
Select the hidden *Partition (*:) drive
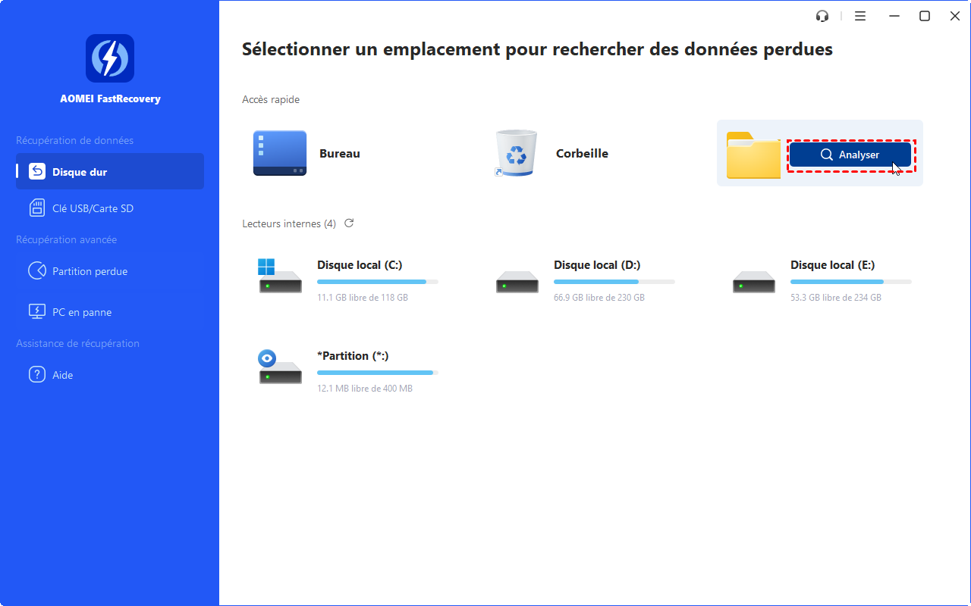coord(353,356)
